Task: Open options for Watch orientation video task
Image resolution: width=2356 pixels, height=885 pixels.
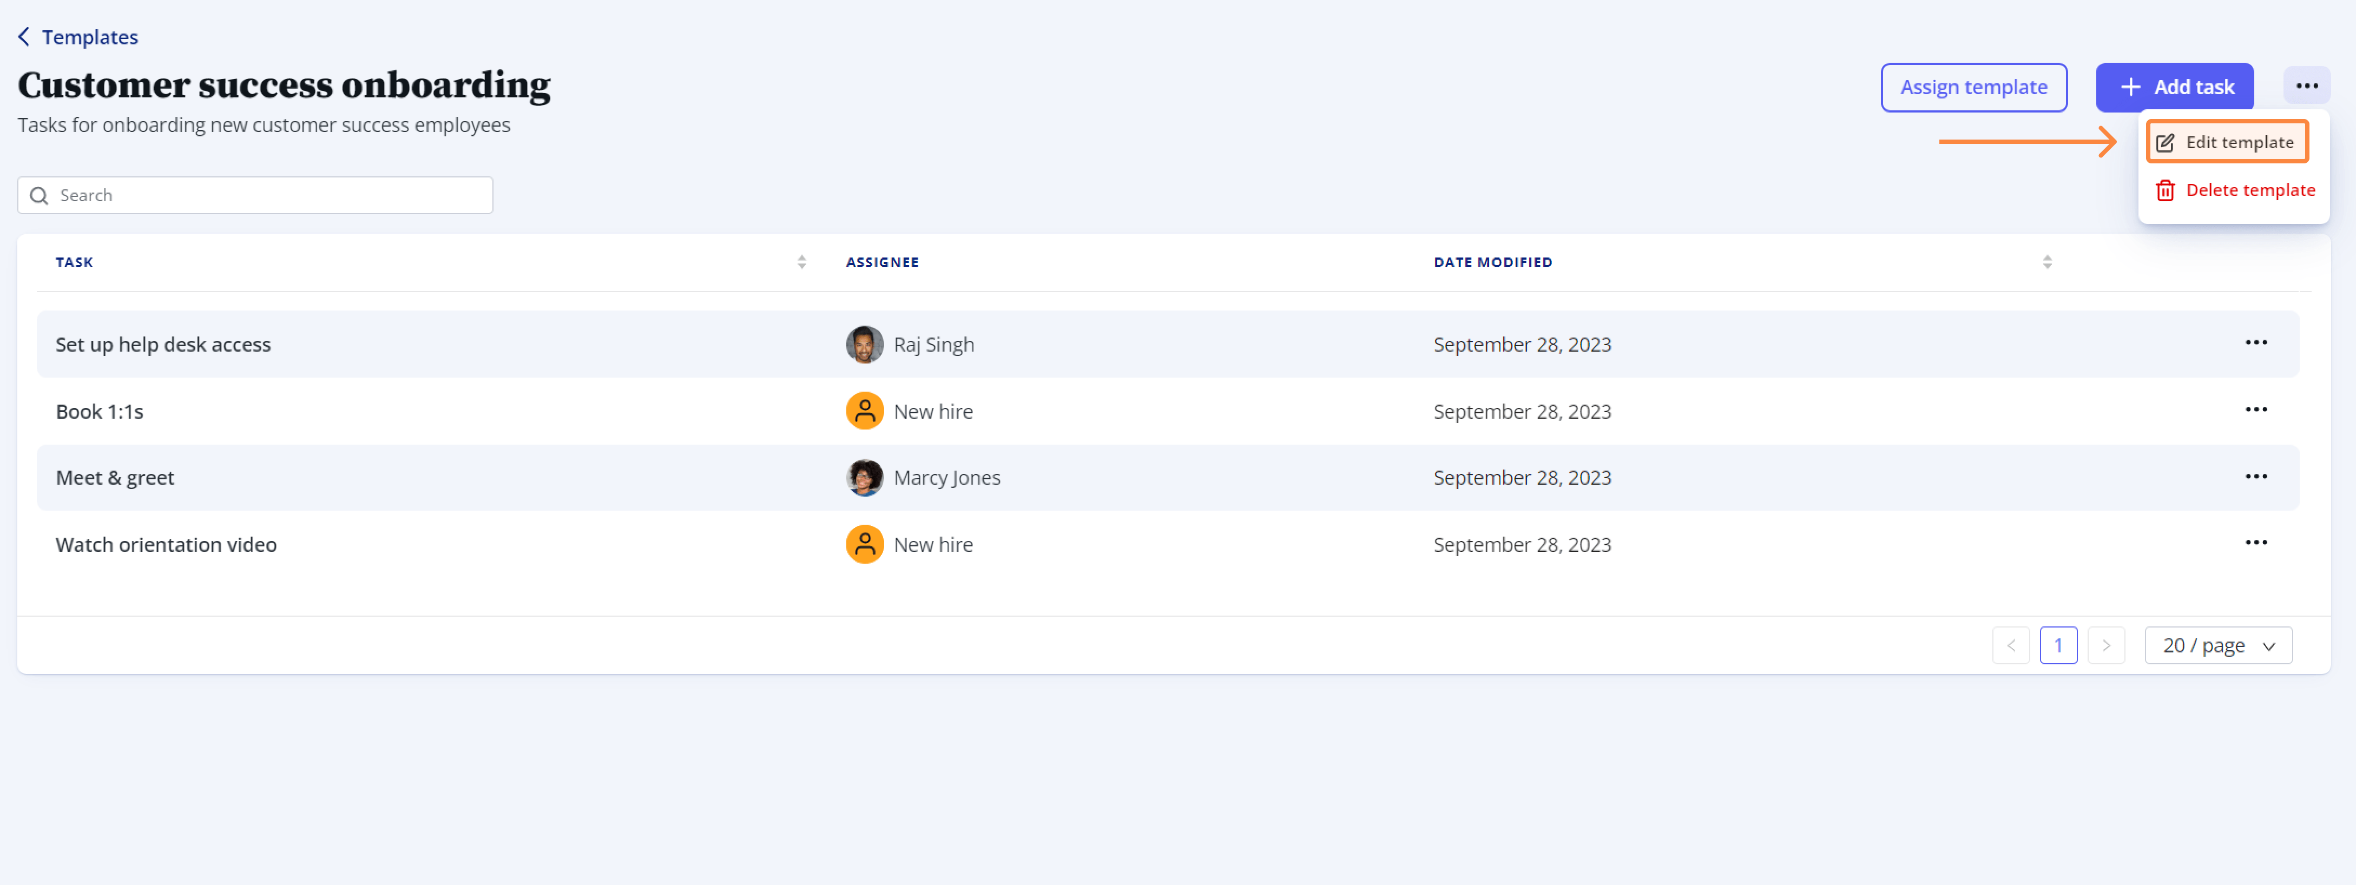Action: tap(2255, 543)
